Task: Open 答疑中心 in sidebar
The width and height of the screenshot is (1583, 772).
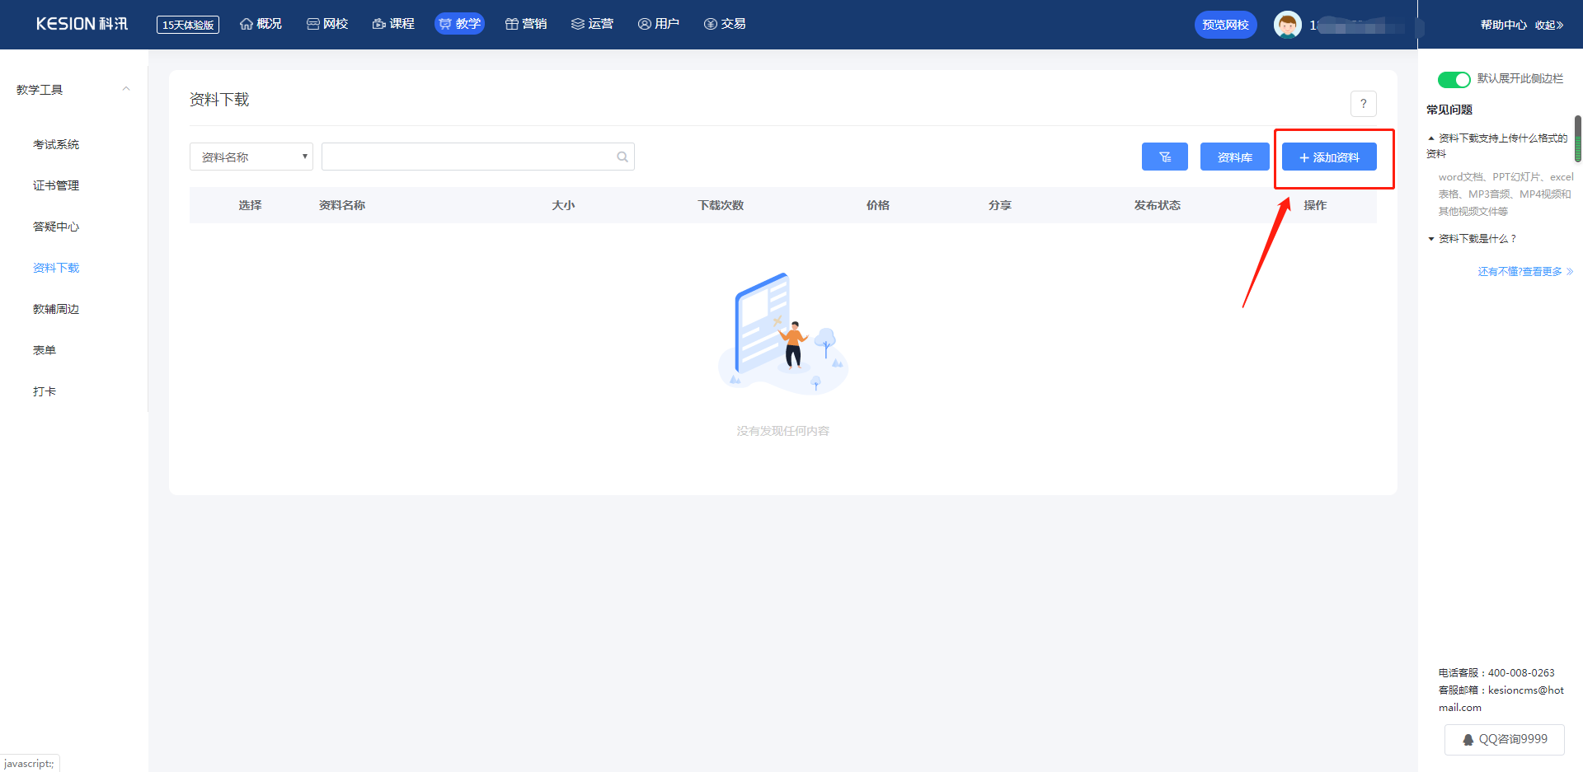Action: 56,227
